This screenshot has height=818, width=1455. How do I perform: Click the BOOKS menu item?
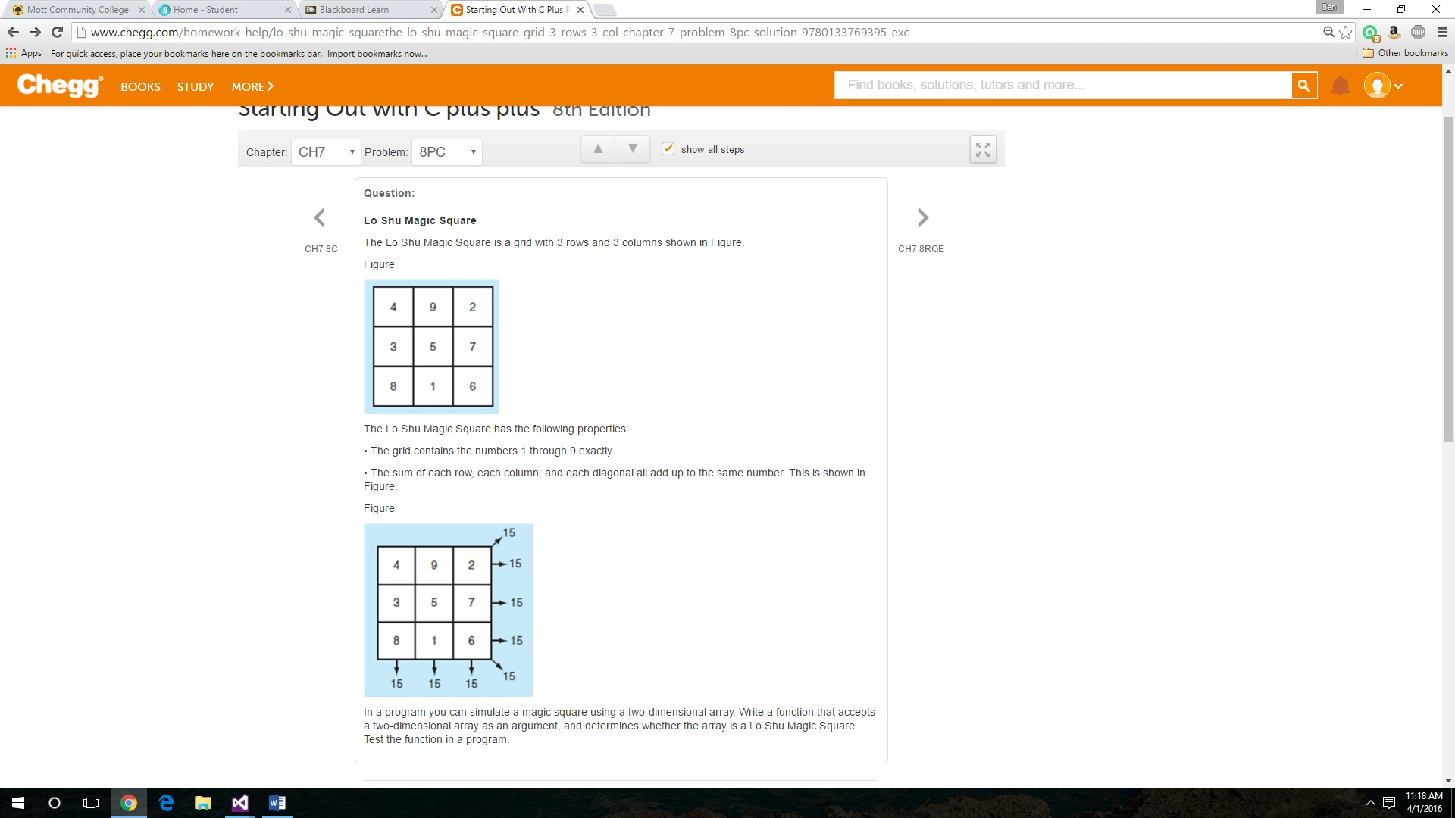pyautogui.click(x=140, y=86)
